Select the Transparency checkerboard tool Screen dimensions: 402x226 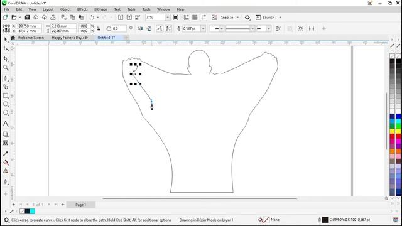[6, 143]
